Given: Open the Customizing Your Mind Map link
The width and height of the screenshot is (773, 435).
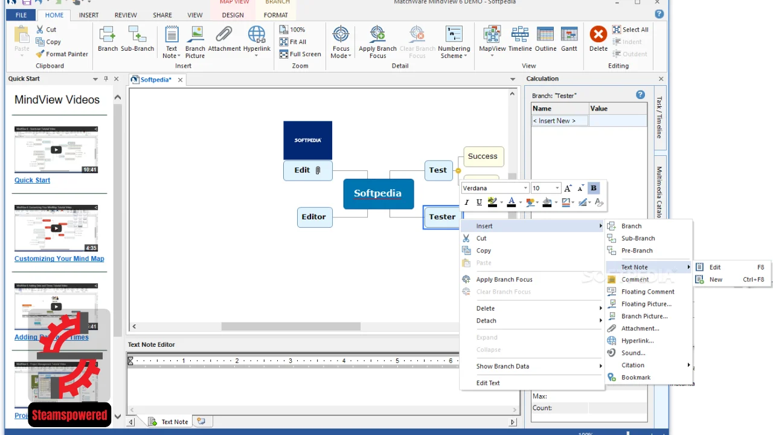Looking at the screenshot, I should [59, 259].
